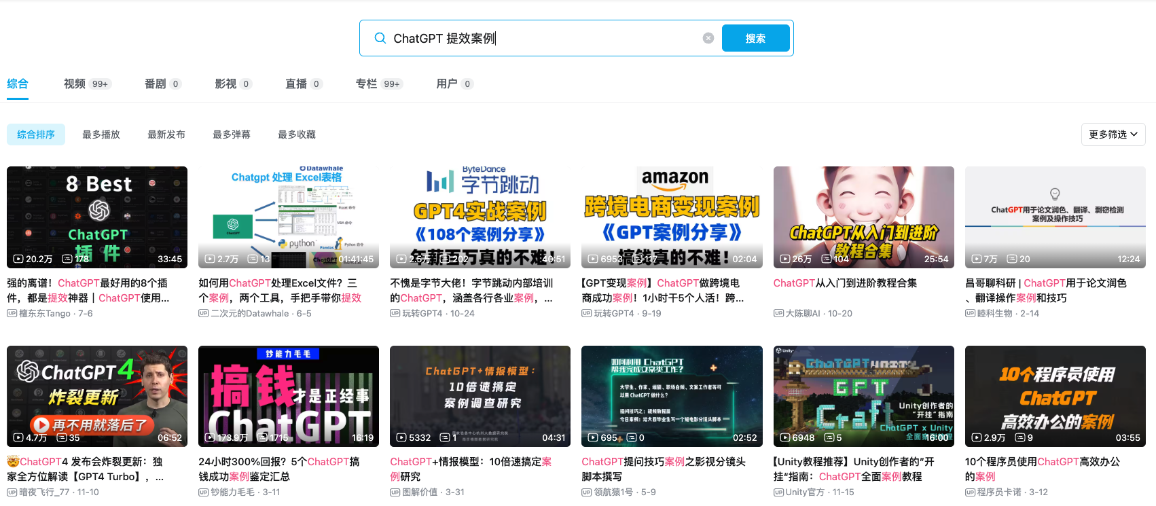Visit uploader 钞能力毛毛
This screenshot has width=1156, height=506.
232,492
